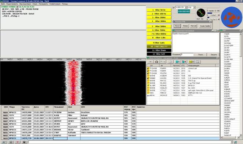Select the log row with QTH Tashkent
243x144 pixels.
(110, 130)
